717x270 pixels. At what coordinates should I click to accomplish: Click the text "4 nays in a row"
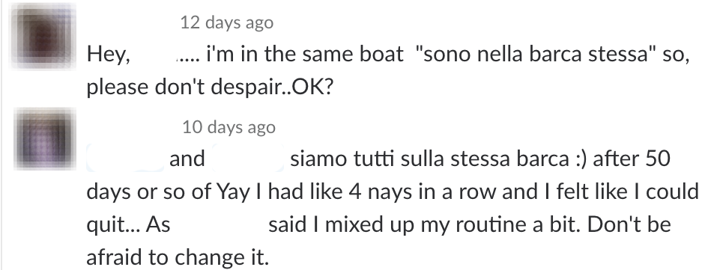click(x=422, y=192)
